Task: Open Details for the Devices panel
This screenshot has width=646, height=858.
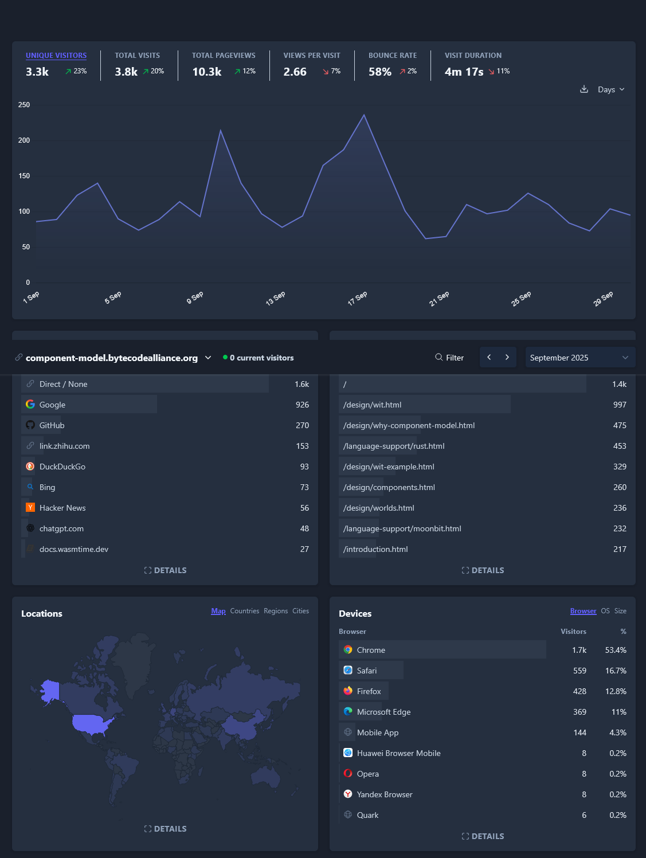Action: click(x=483, y=836)
